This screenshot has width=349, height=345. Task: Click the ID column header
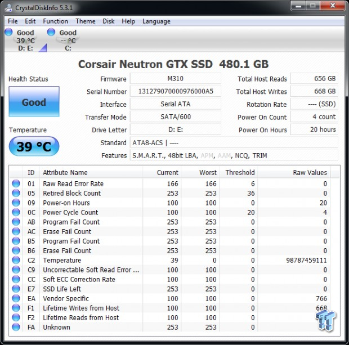[31, 172]
